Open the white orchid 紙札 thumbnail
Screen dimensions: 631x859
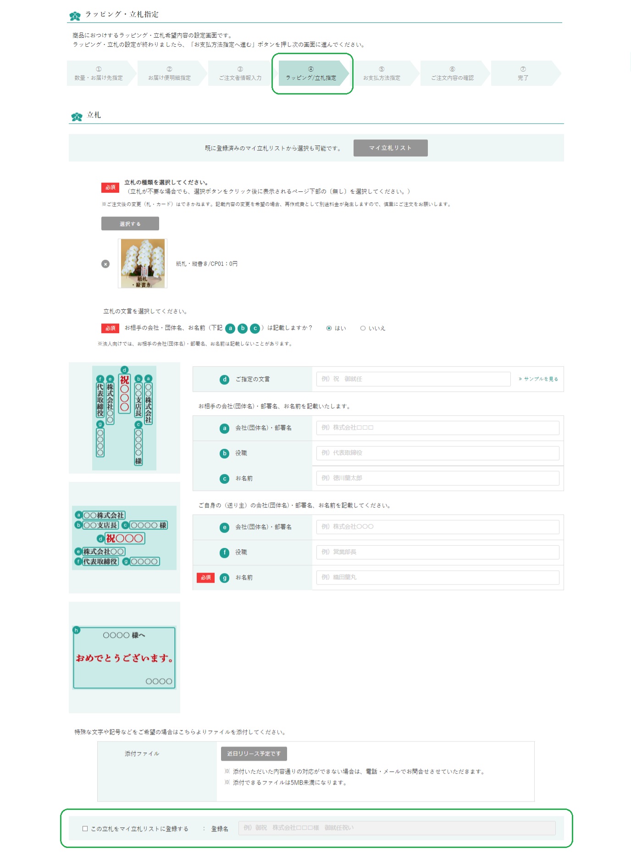click(143, 263)
